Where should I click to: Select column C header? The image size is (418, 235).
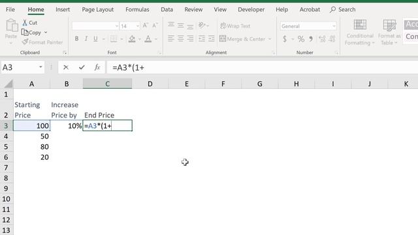coord(107,84)
